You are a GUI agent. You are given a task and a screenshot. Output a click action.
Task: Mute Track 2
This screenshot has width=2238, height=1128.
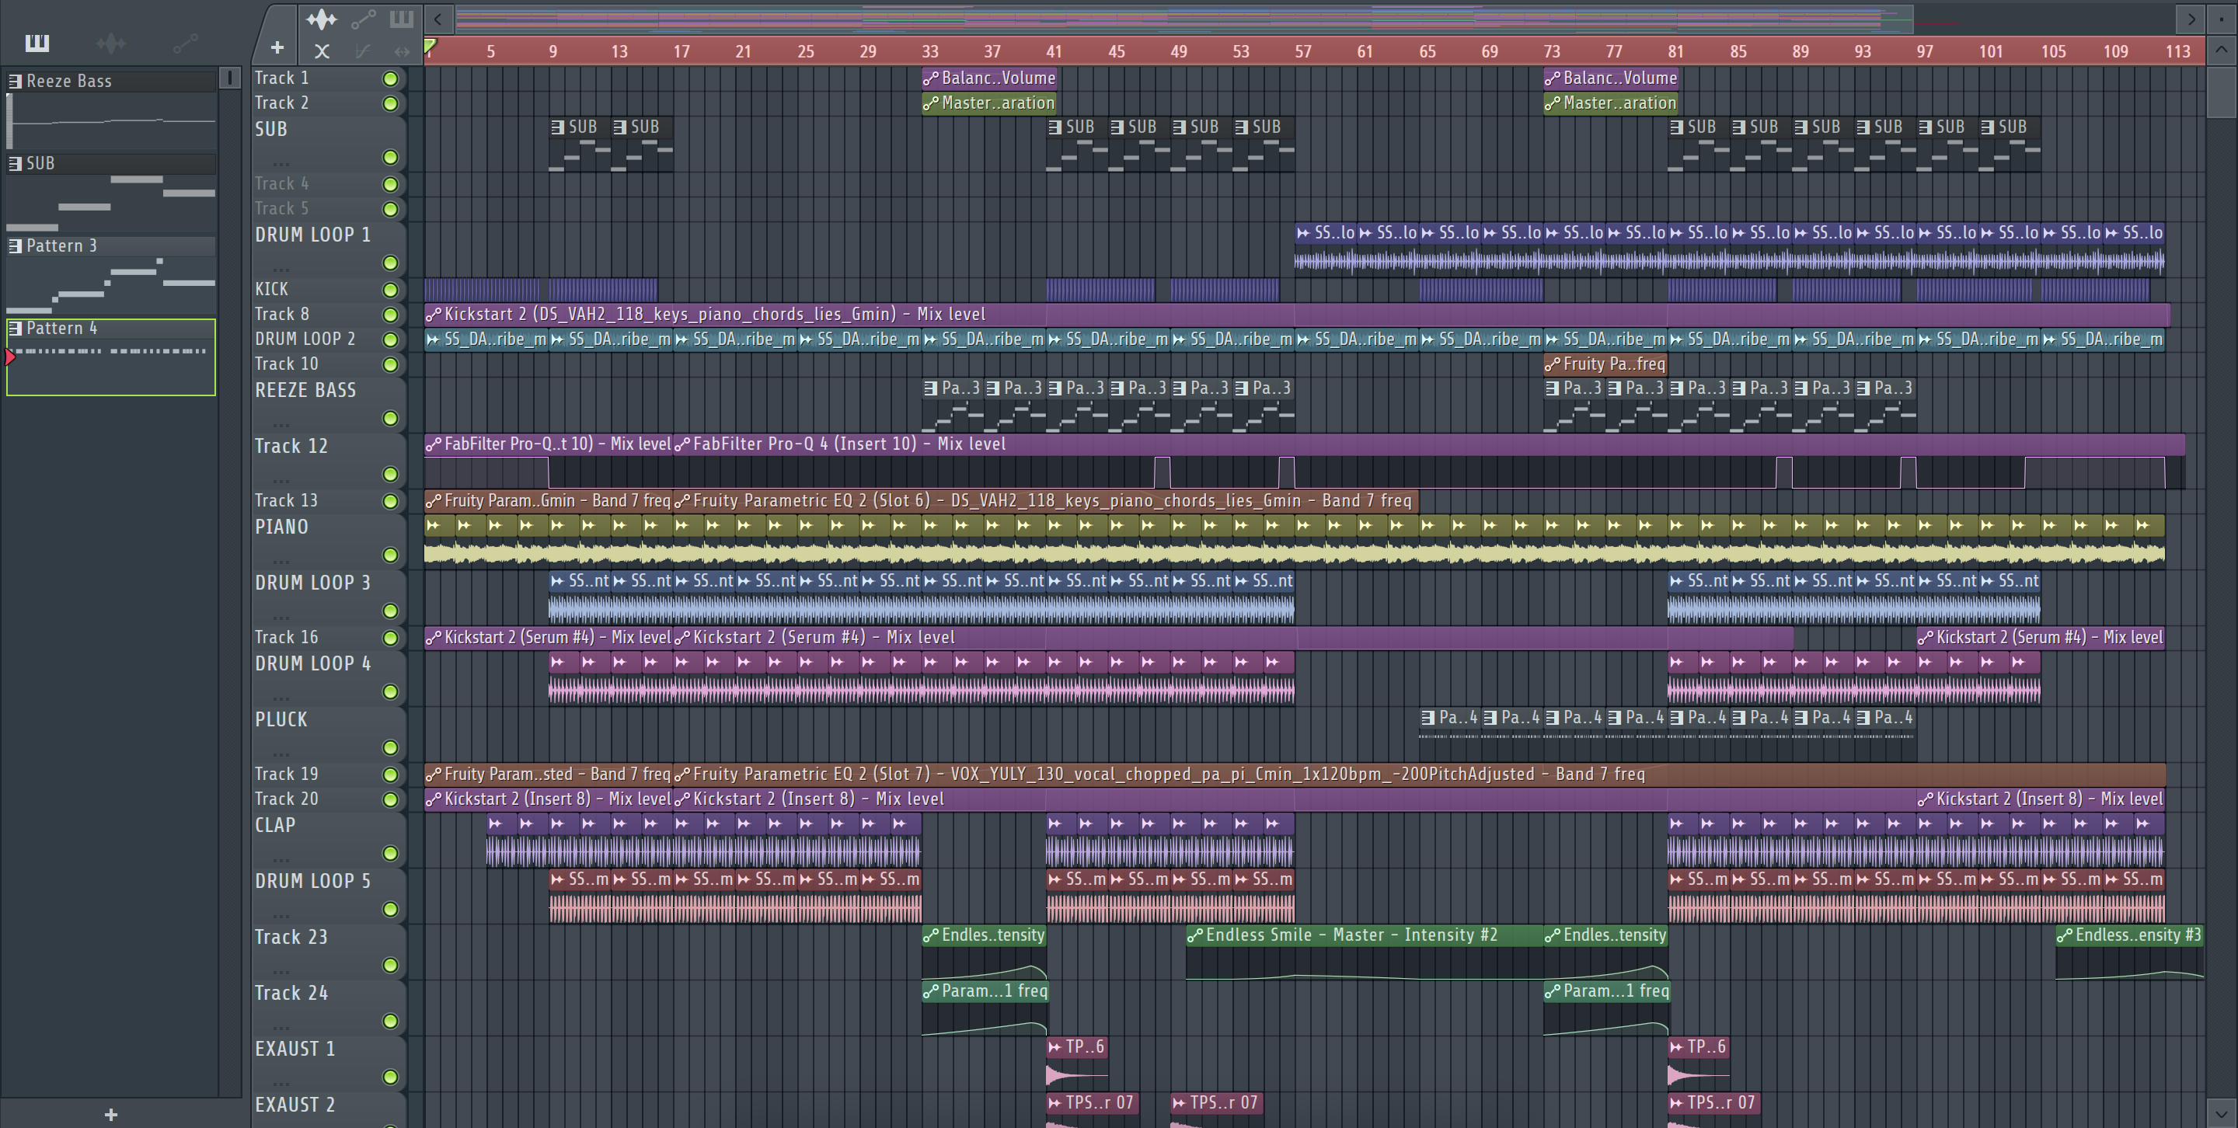[x=391, y=104]
